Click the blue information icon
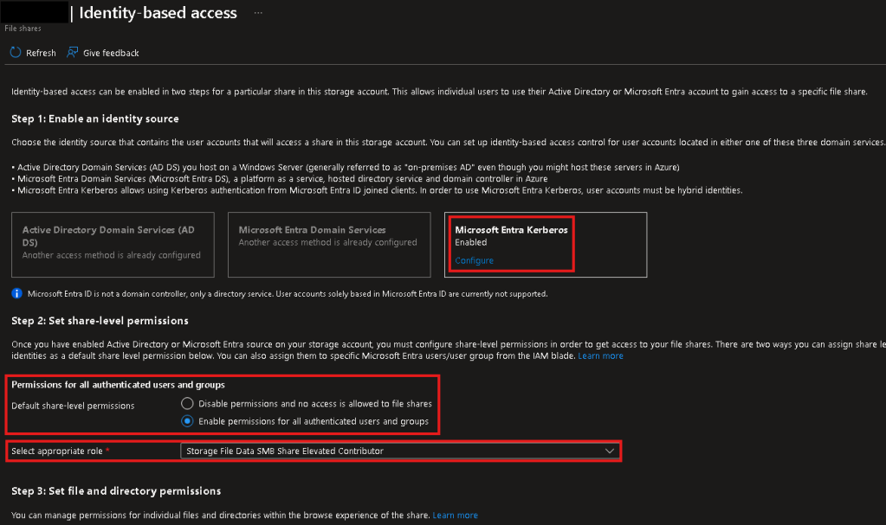Screen dimensions: 886x525 tap(16, 294)
